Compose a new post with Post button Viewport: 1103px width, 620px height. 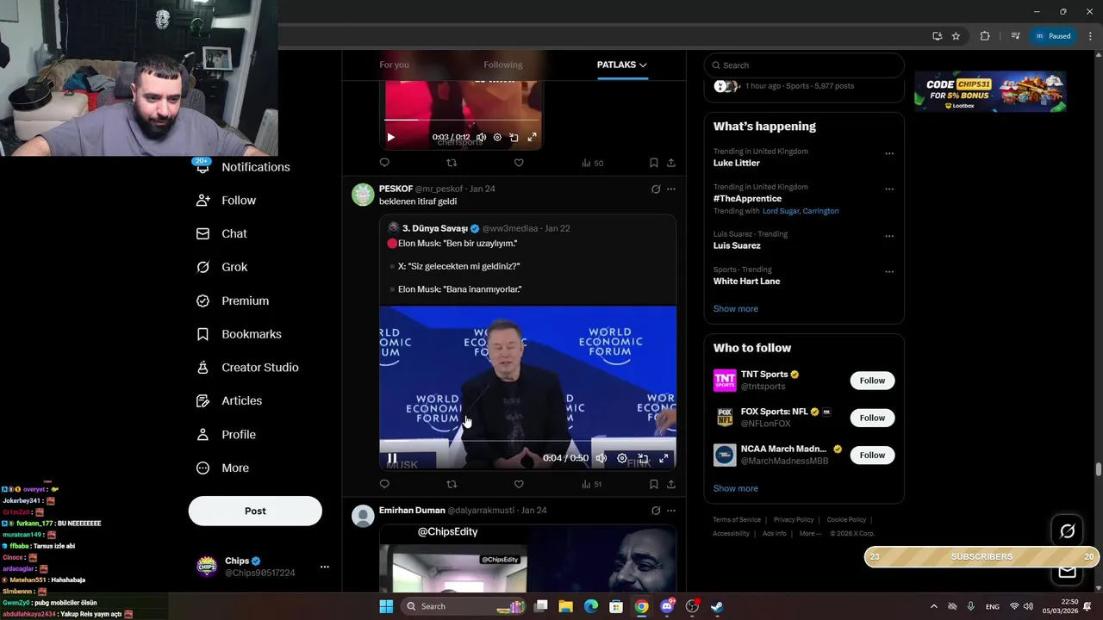point(255,511)
